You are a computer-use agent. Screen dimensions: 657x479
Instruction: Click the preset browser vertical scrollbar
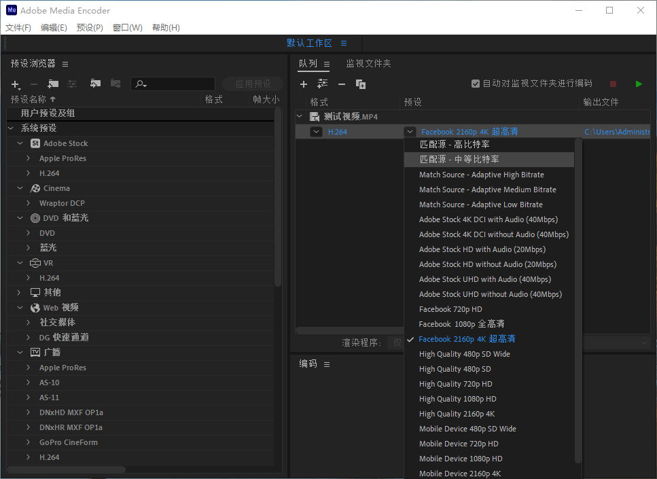(277, 197)
